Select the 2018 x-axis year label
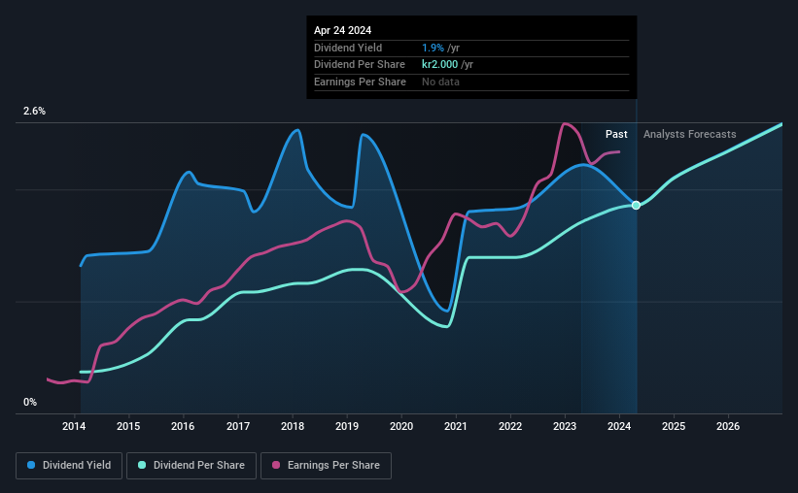 pyautogui.click(x=293, y=426)
